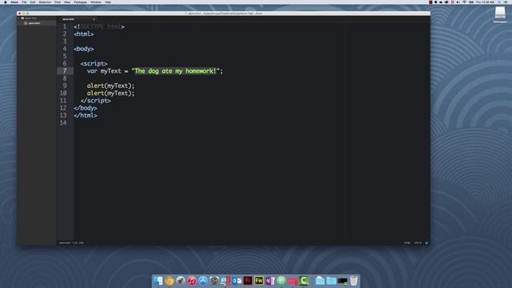
Task: Click the date and time in the menu bar
Action: click(x=486, y=2)
